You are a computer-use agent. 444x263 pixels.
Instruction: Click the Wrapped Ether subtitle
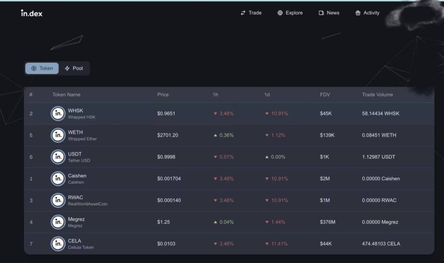83,139
